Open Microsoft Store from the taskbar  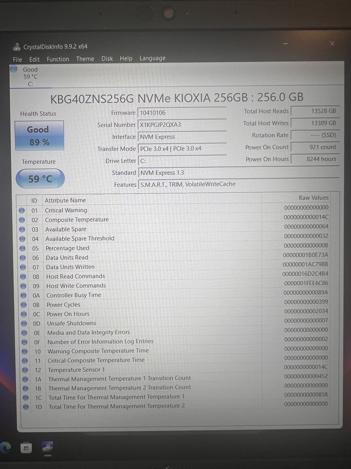coord(26,447)
